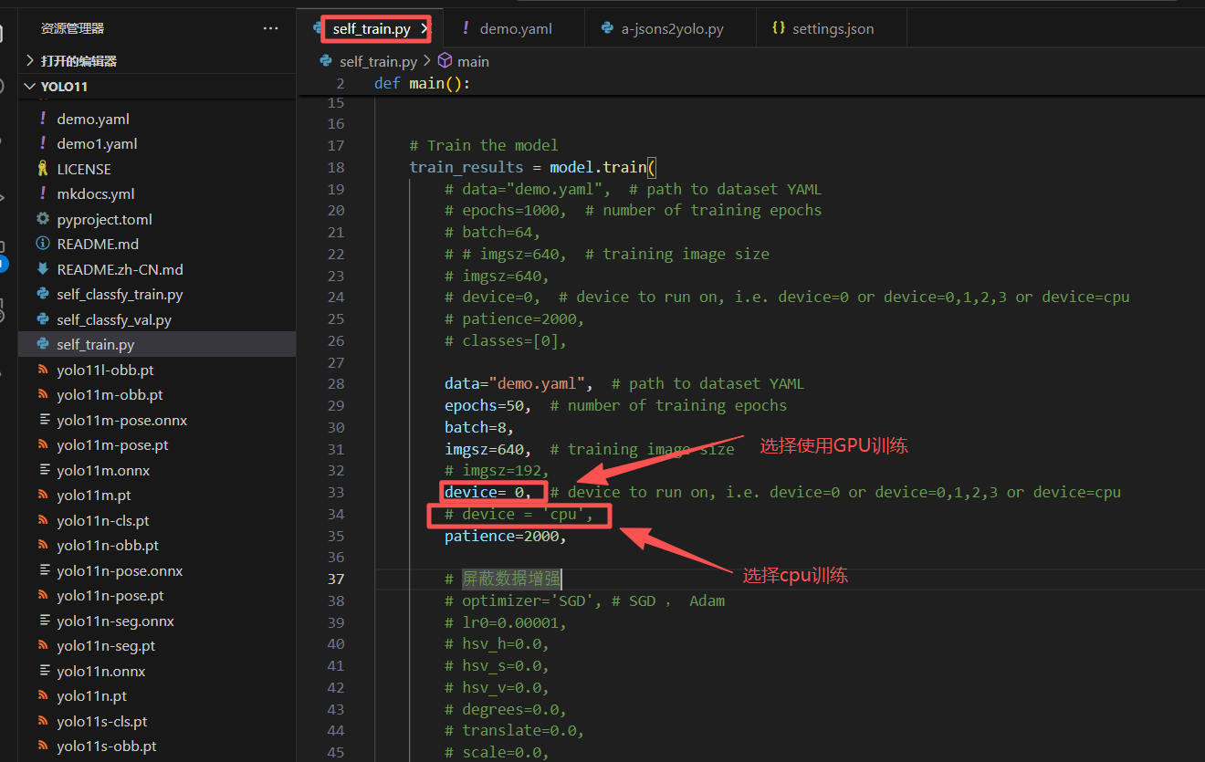Viewport: 1205px width, 762px height.
Task: Click the "# optimizer='SGD'" comment line
Action: click(585, 600)
